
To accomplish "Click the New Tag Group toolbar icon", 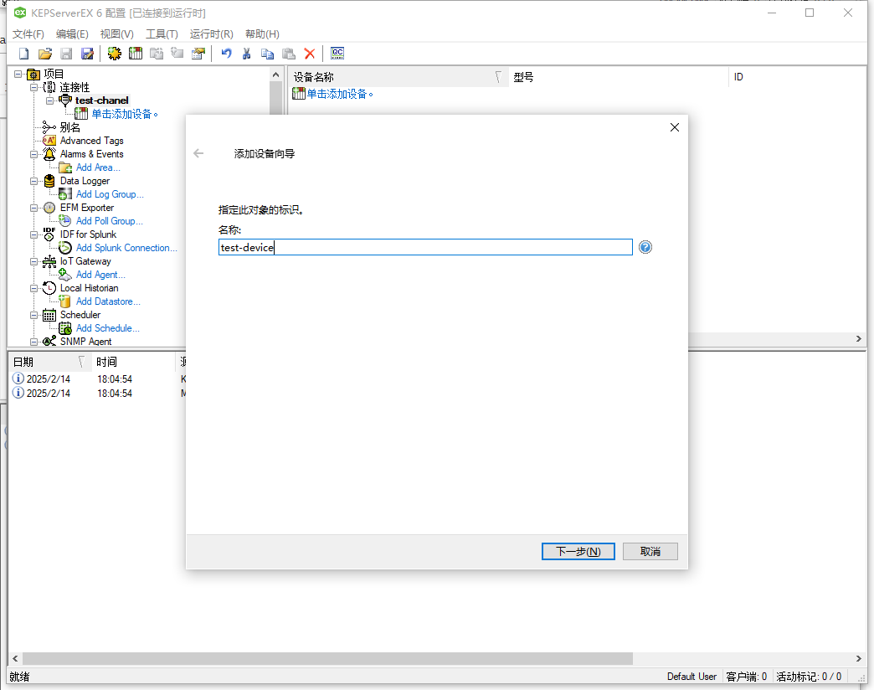I will [x=157, y=54].
